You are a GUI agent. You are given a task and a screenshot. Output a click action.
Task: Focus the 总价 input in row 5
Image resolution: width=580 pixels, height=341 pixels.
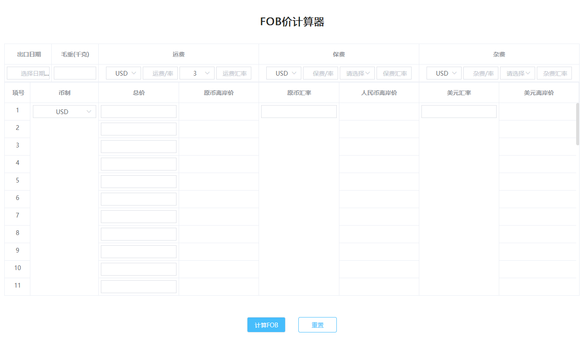pyautogui.click(x=138, y=182)
